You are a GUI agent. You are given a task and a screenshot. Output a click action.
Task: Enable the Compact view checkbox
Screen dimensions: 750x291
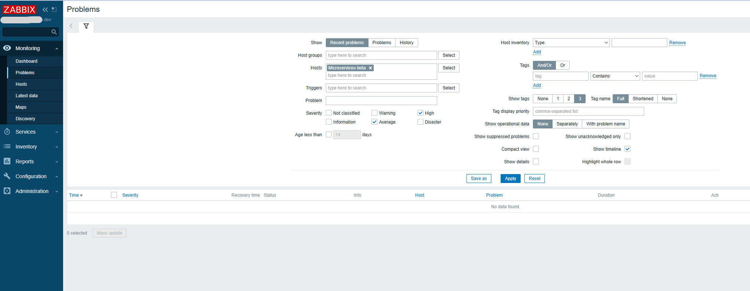pyautogui.click(x=536, y=149)
